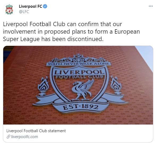This screenshot has width=157, height=145.
Task: Open the three-dot more options menu
Action: 151,6
